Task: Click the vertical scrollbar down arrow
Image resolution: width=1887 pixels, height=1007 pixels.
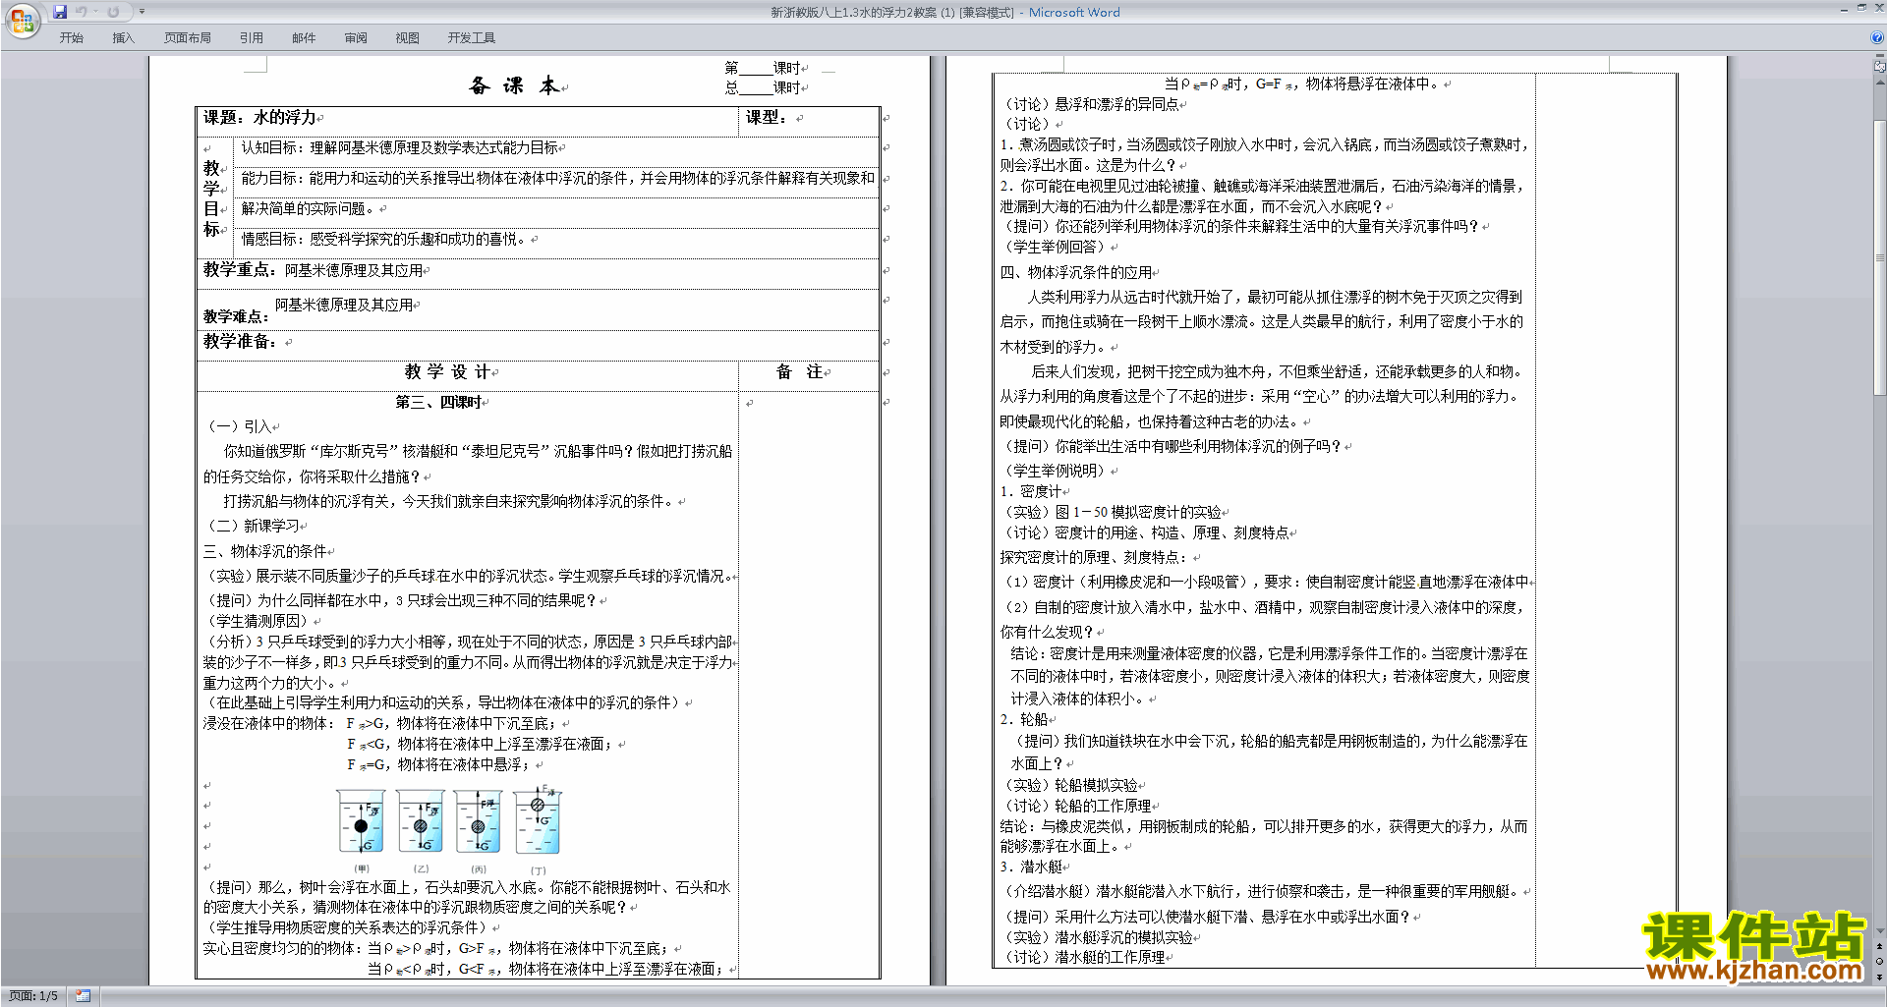Action: tap(1880, 931)
